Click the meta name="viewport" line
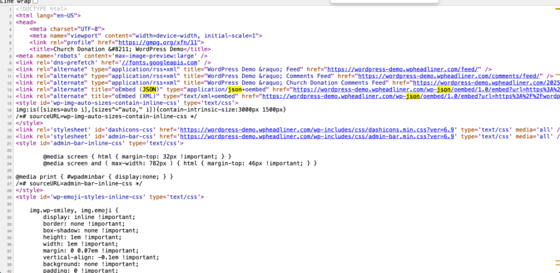This screenshot has width=560, height=273. pyautogui.click(x=146, y=36)
